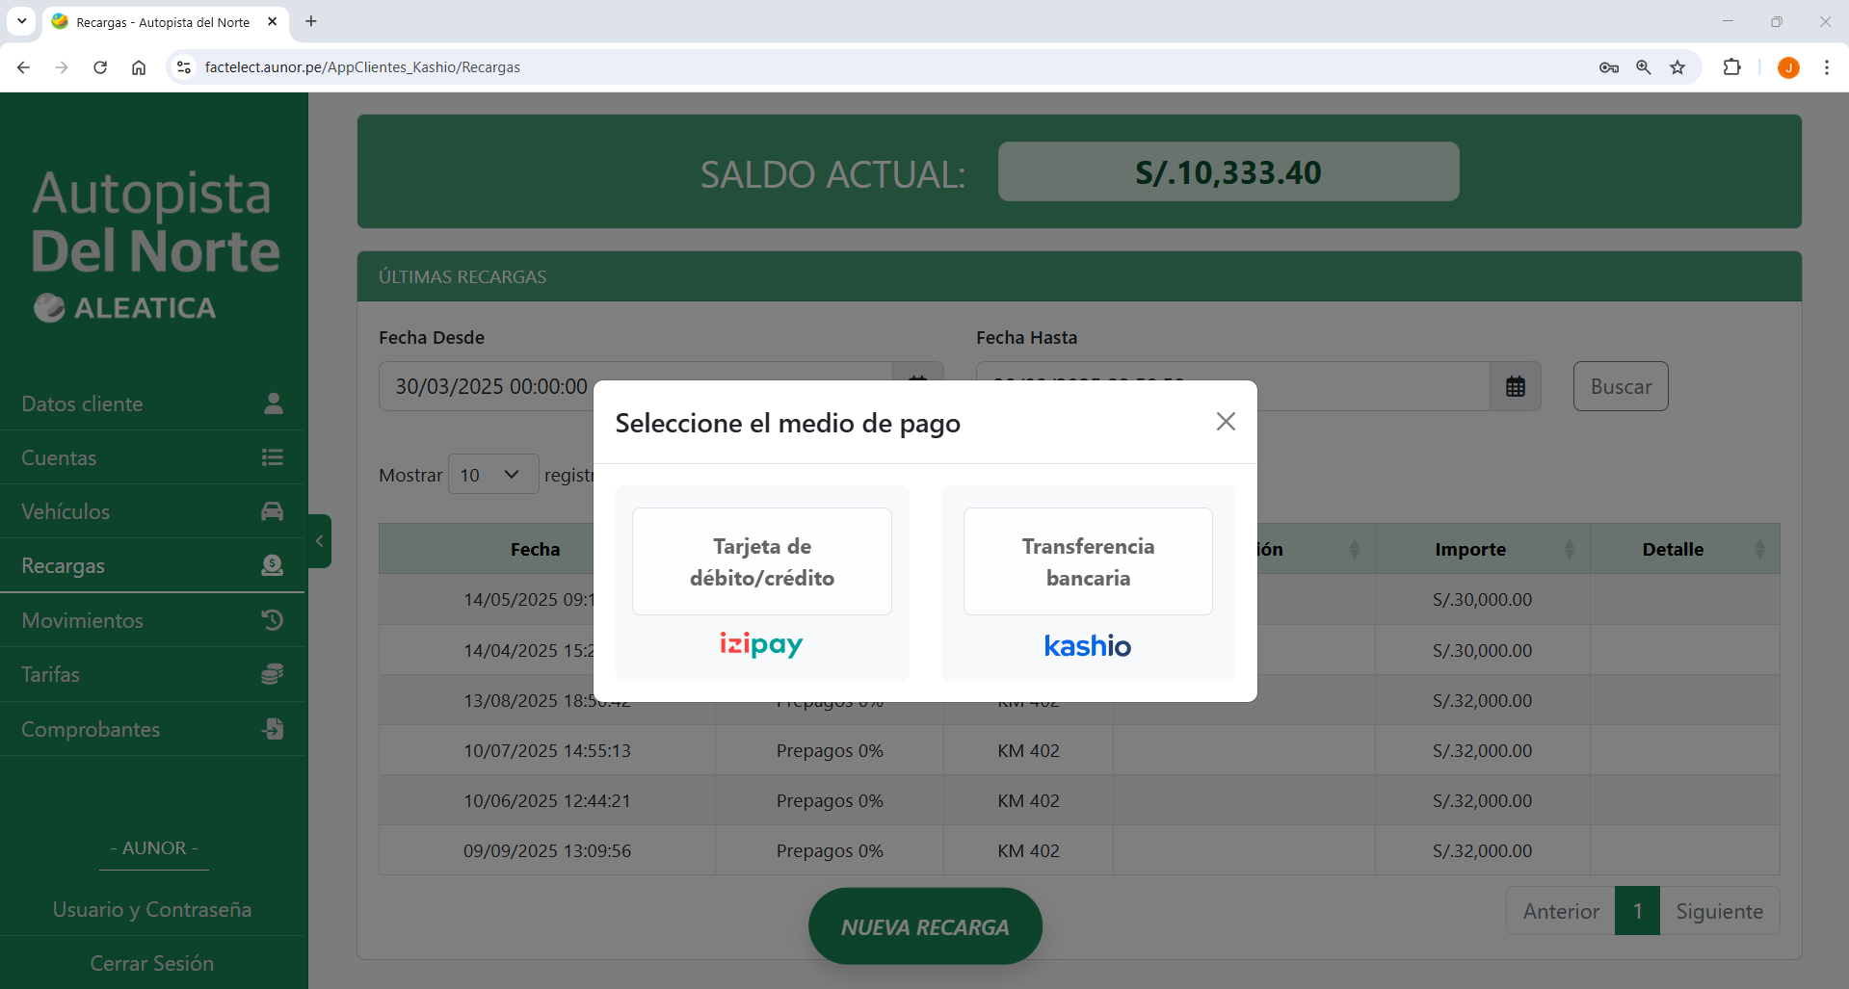The height and width of the screenshot is (989, 1849).
Task: Expand the Mostrar records dropdown
Action: tap(492, 475)
